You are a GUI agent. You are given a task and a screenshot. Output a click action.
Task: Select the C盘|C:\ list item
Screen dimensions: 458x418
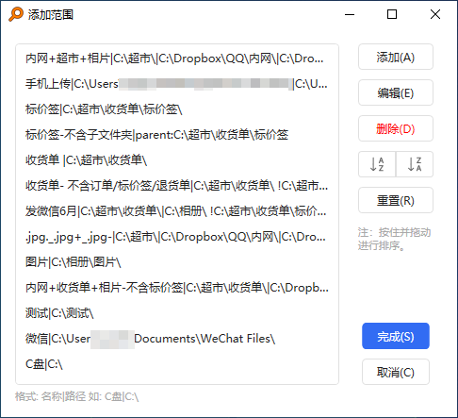177,364
